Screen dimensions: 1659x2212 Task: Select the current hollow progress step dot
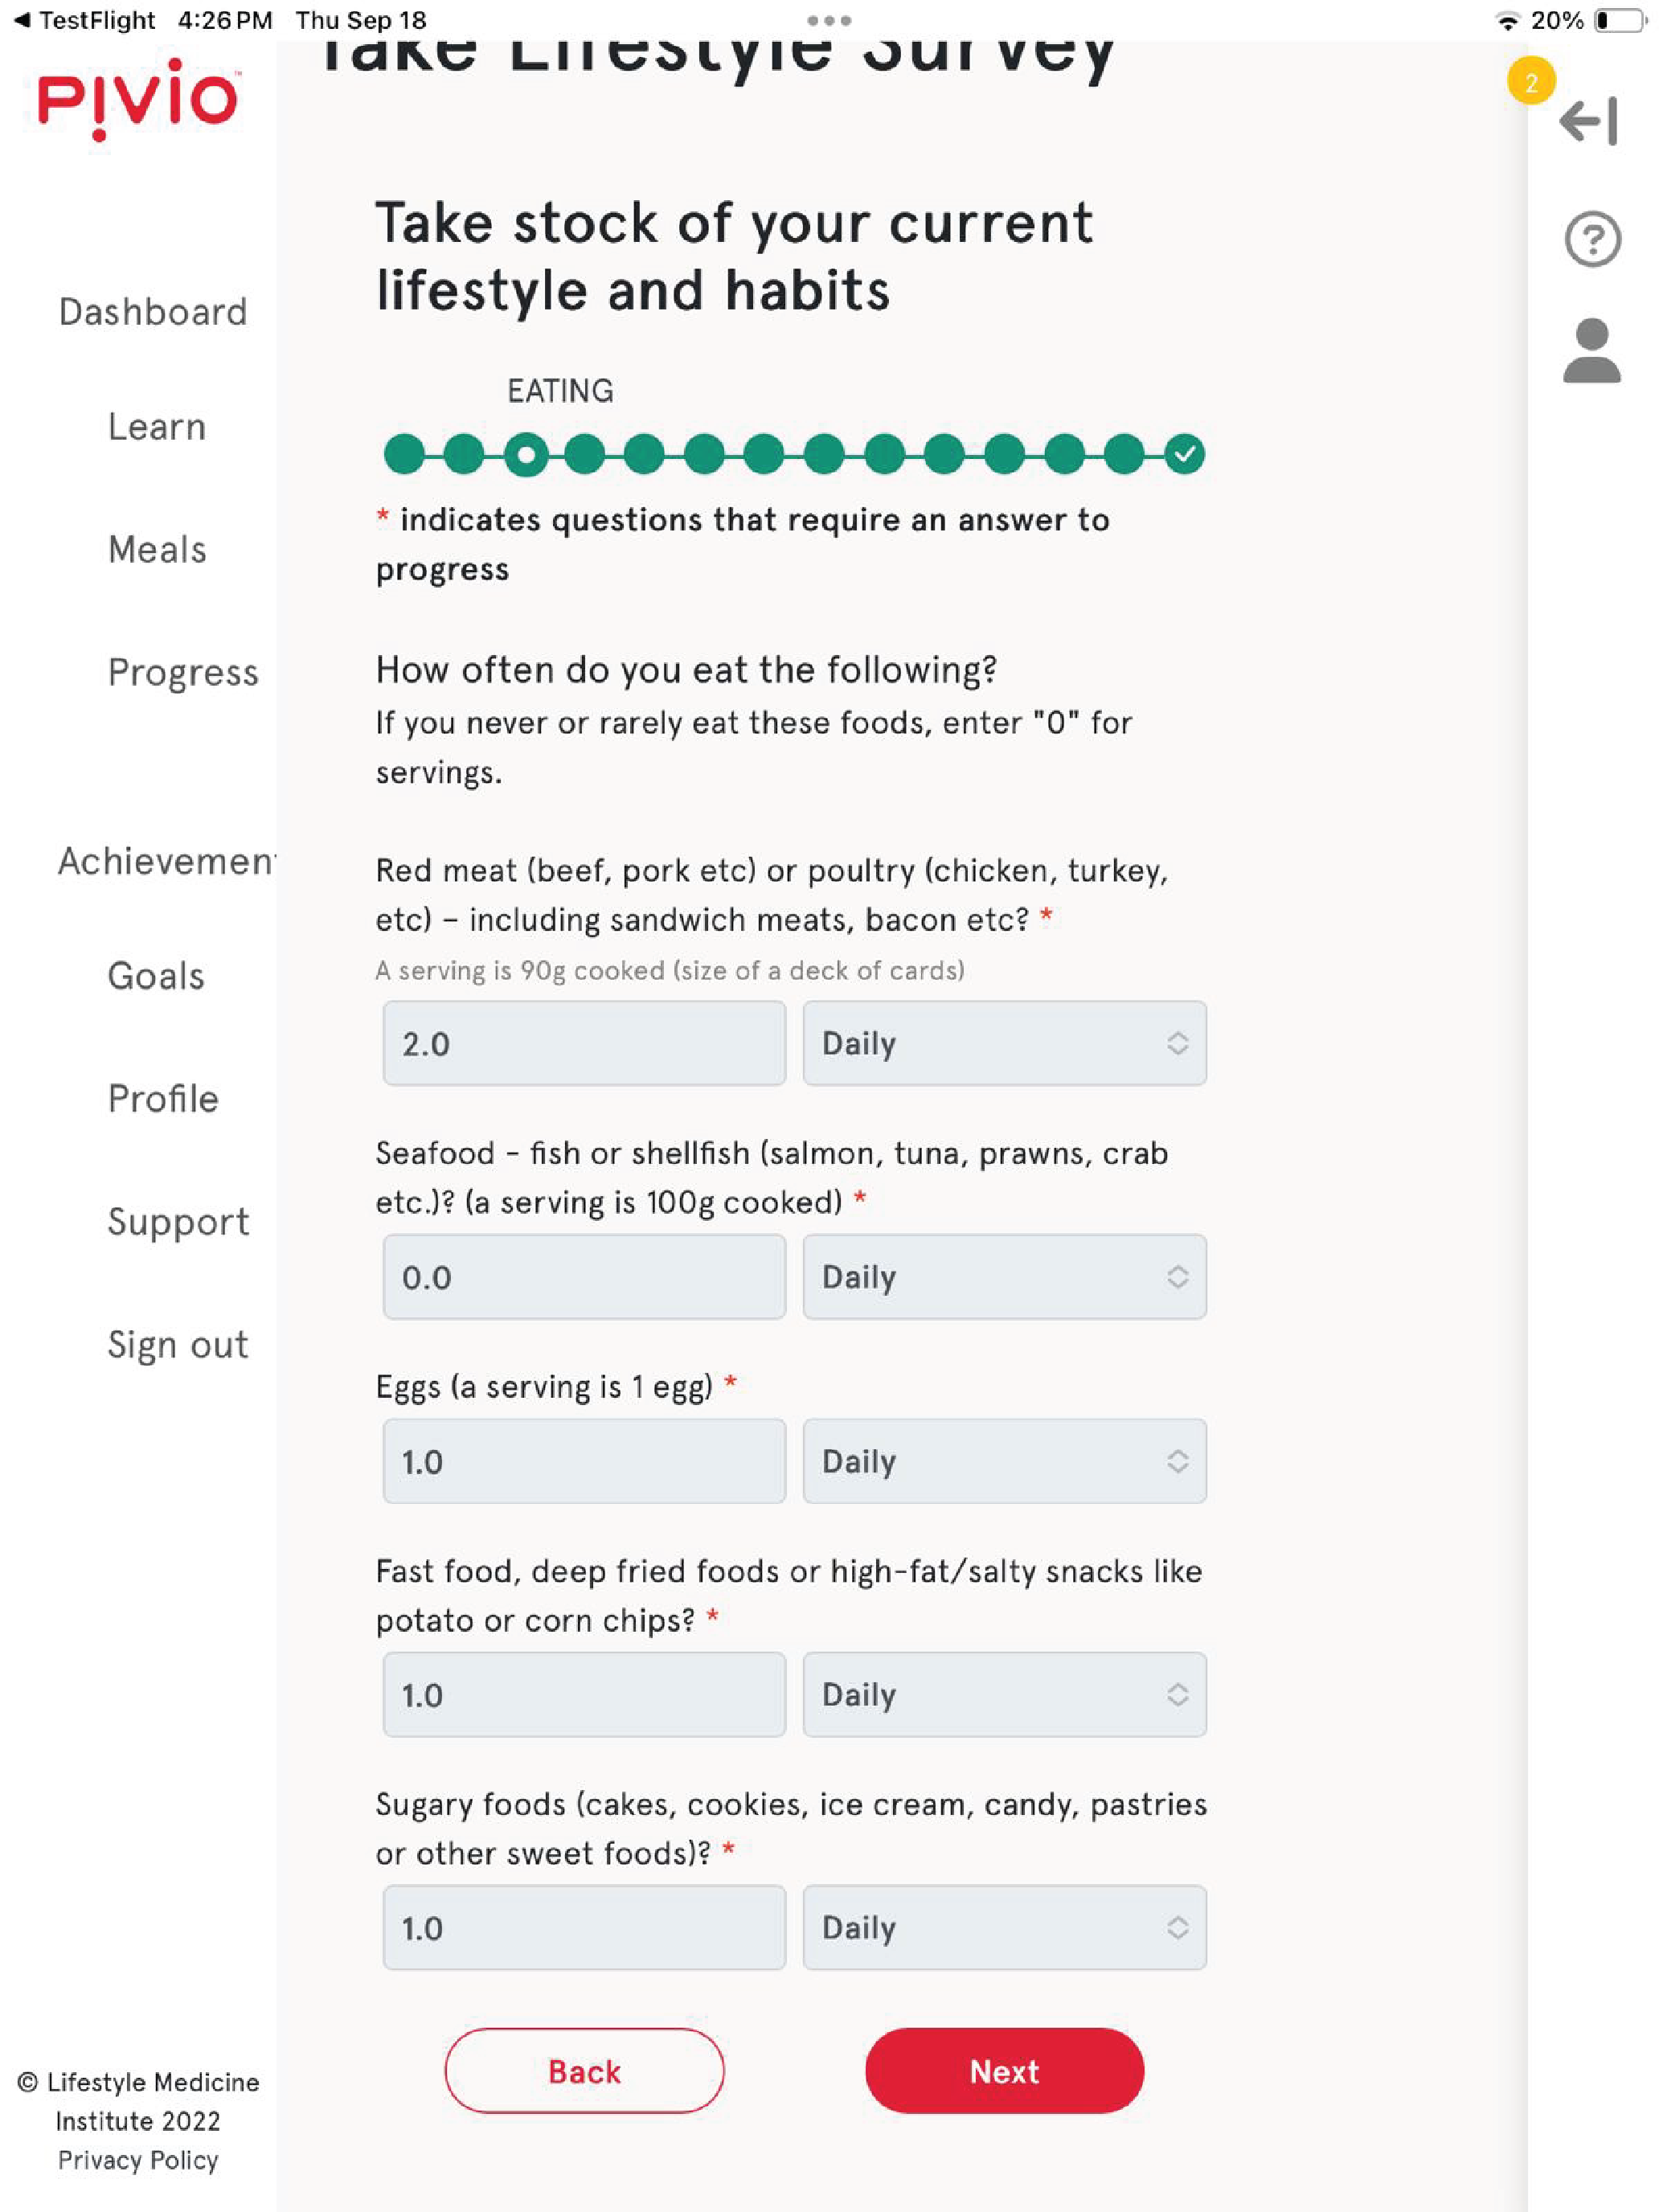tap(525, 454)
